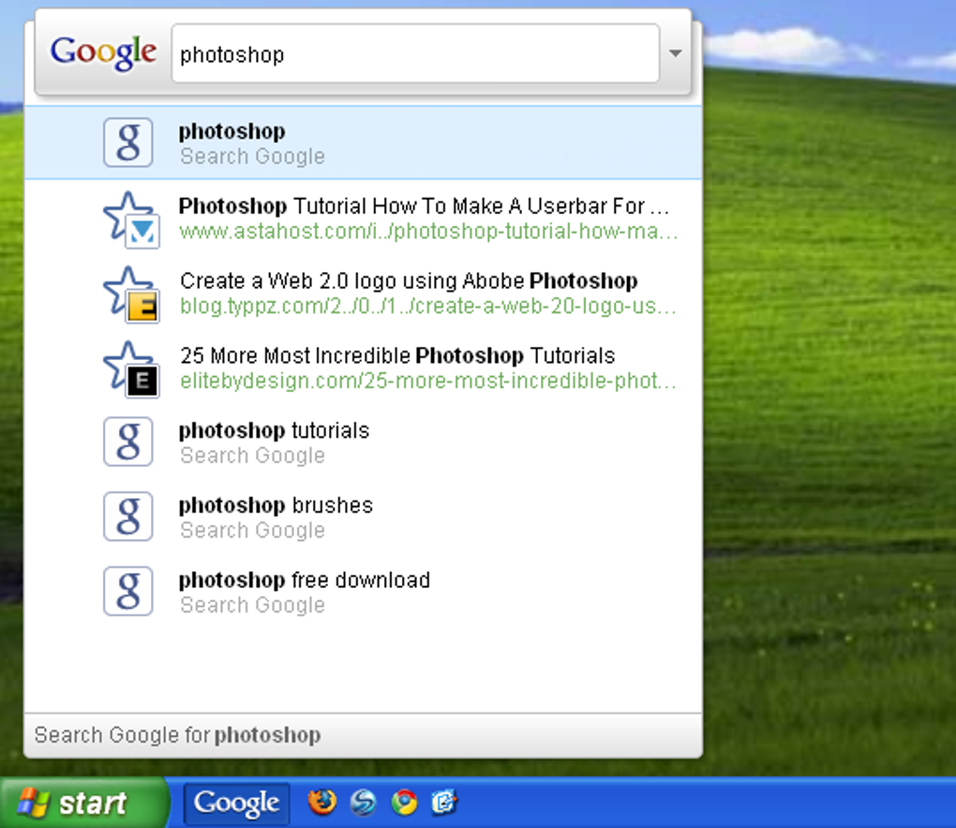Launch Google Chrome from the taskbar

click(x=404, y=803)
